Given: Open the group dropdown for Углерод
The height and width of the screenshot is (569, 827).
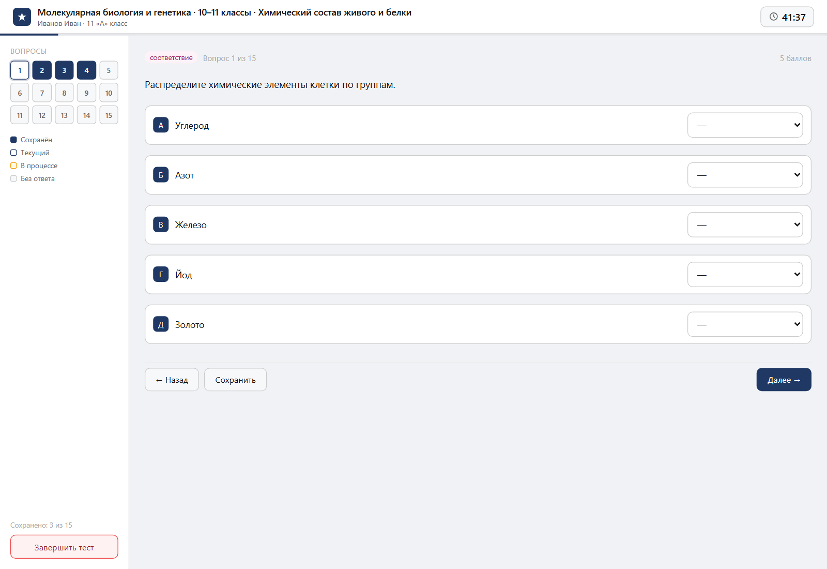Looking at the screenshot, I should 745,125.
